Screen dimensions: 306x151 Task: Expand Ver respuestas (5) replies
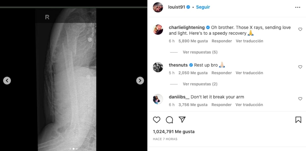point(200,52)
